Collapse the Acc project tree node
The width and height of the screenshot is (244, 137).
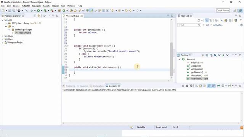3,20
